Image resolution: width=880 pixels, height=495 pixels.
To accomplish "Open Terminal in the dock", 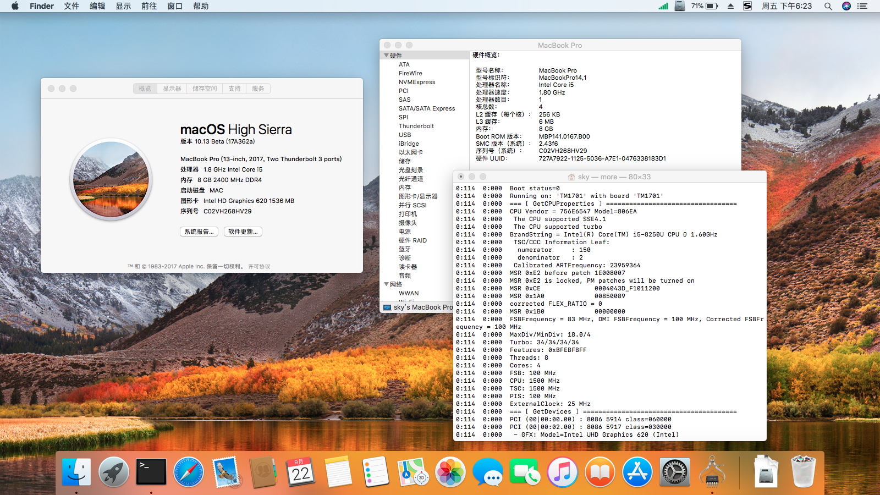I will [151, 472].
